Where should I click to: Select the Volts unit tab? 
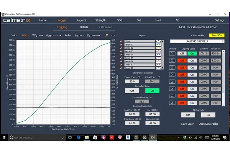tap(14, 35)
